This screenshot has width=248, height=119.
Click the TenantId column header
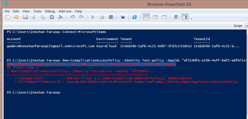(x=202, y=39)
